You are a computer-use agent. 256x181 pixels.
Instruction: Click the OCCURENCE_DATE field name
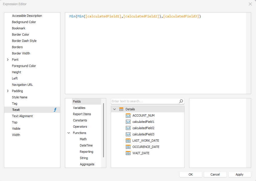tap(146, 147)
